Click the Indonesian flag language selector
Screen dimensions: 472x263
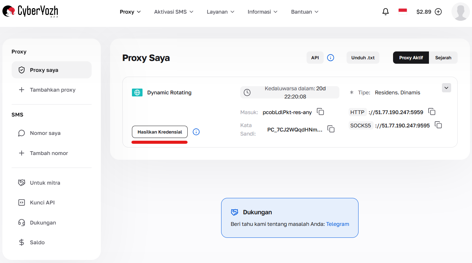click(x=402, y=11)
